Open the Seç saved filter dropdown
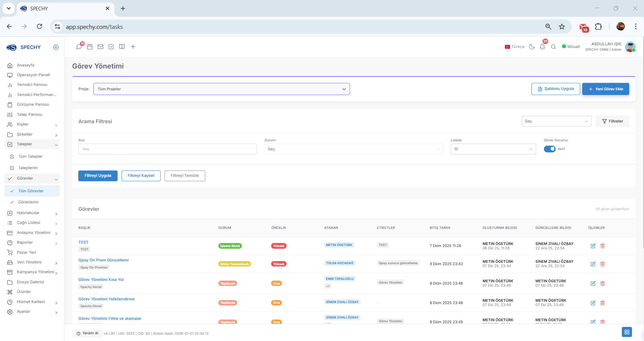 (556, 121)
